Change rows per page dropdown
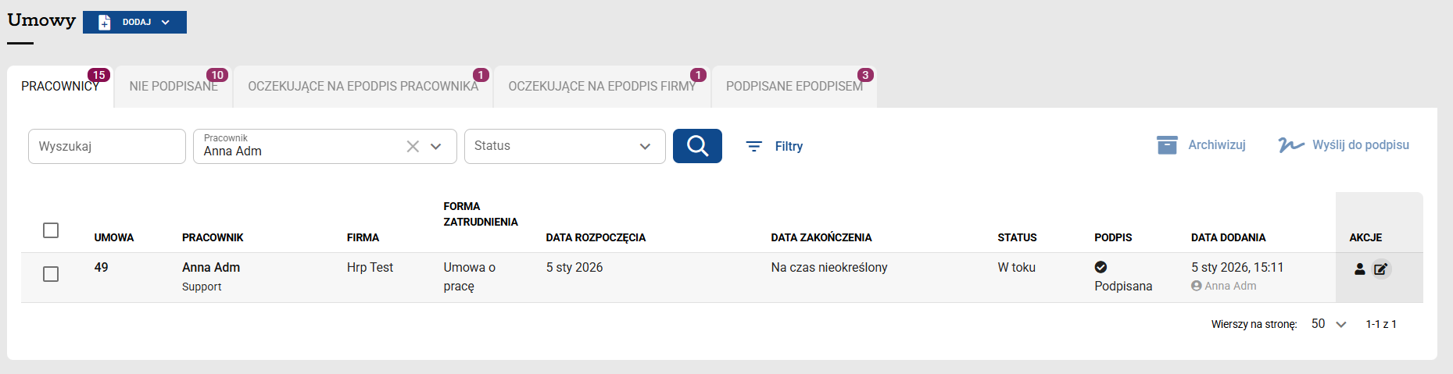Screen dimensions: 1453x374 pos(1329,324)
